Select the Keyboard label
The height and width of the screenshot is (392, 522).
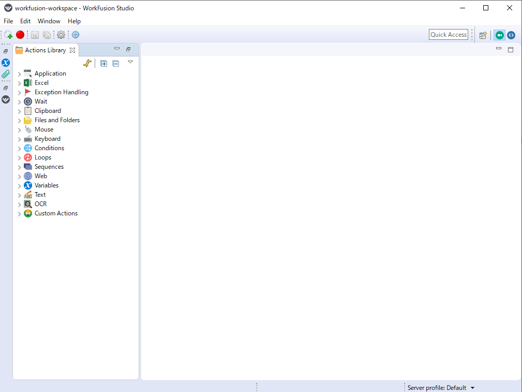(48, 139)
